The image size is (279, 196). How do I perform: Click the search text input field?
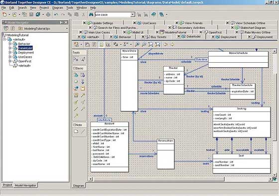113,14
